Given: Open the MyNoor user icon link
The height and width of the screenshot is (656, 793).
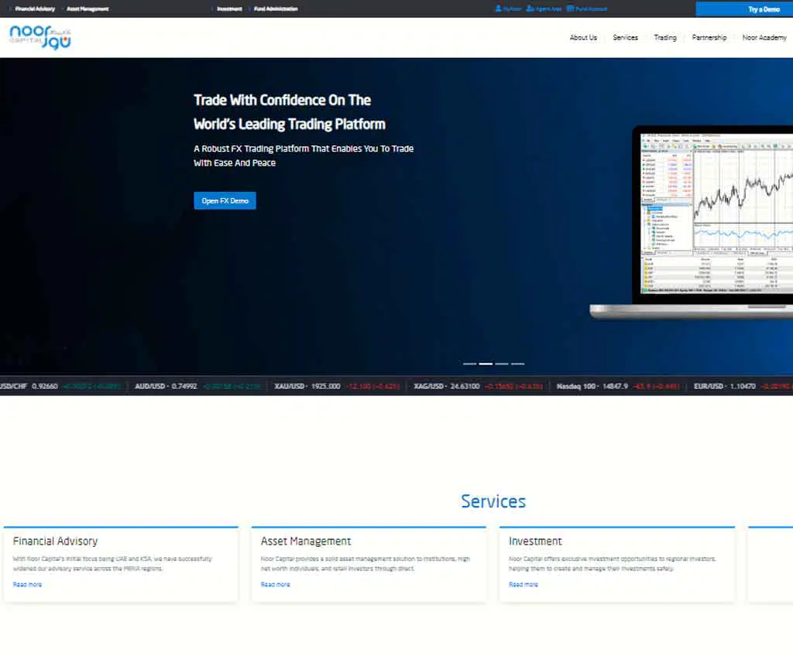Looking at the screenshot, I should point(508,9).
